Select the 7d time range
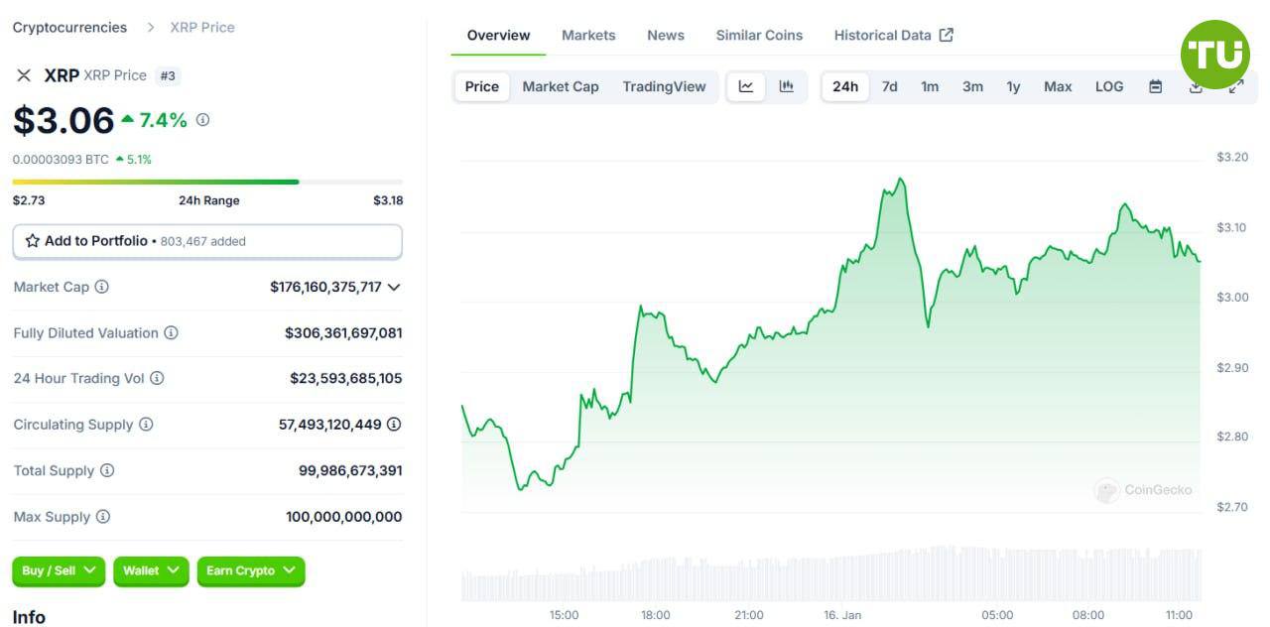 (890, 86)
